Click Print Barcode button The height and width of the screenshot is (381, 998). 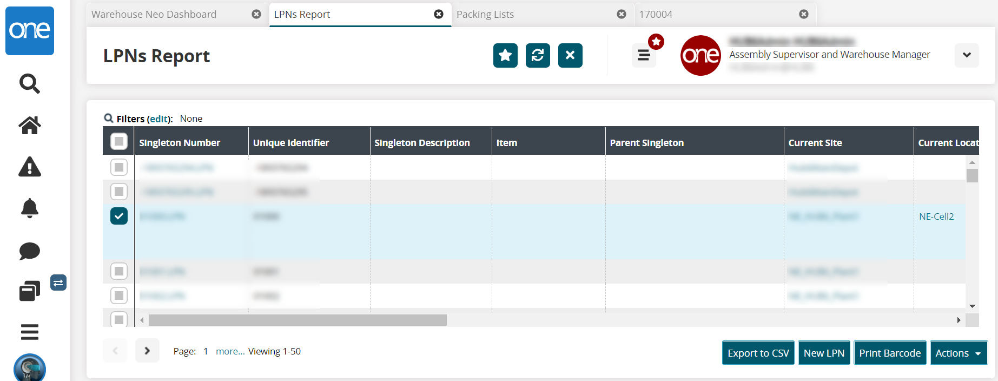click(890, 353)
